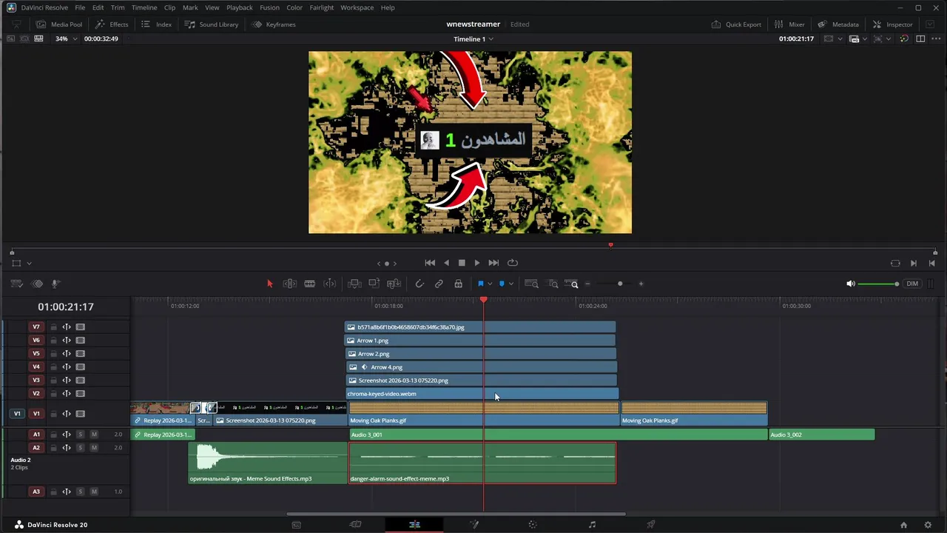Open the Mark menu

tap(190, 7)
